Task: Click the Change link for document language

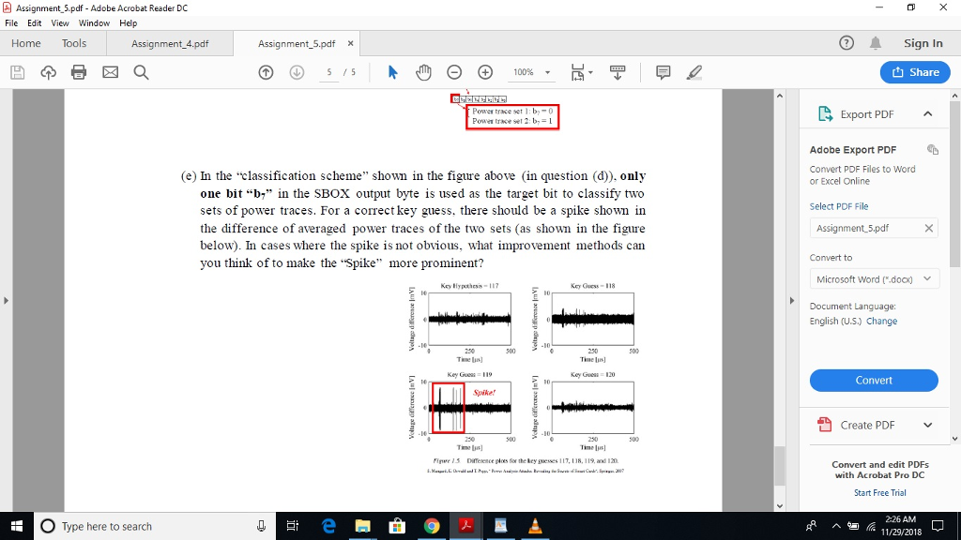Action: coord(881,319)
